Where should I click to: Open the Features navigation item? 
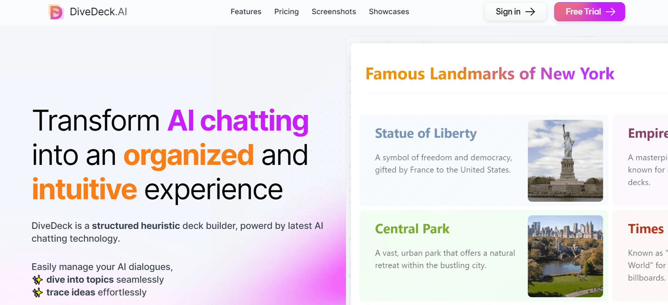tap(246, 12)
